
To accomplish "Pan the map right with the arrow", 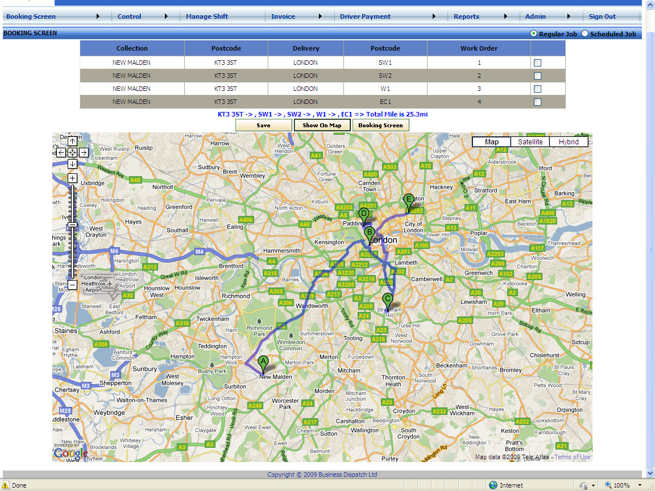I will [84, 152].
